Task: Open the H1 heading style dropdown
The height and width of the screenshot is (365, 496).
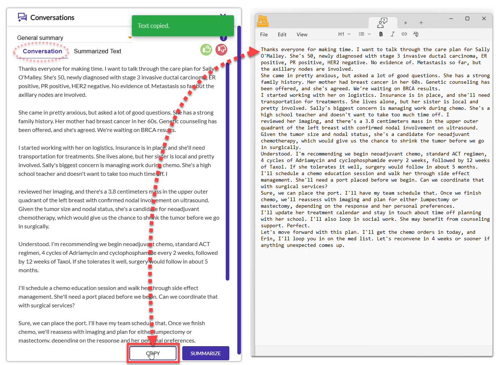Action: click(344, 34)
